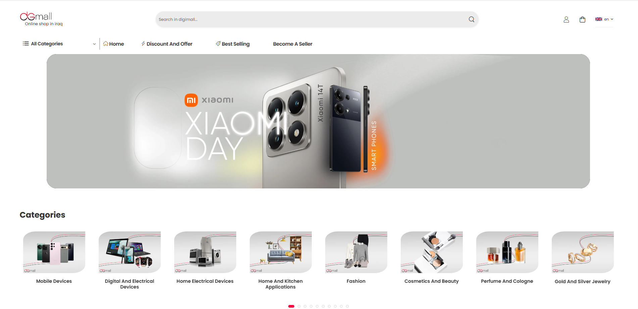Open the English language flag selector
638x309 pixels.
click(604, 19)
